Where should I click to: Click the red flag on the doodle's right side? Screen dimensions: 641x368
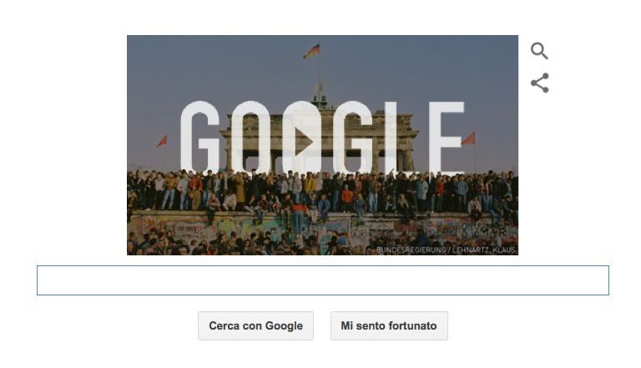tap(468, 139)
